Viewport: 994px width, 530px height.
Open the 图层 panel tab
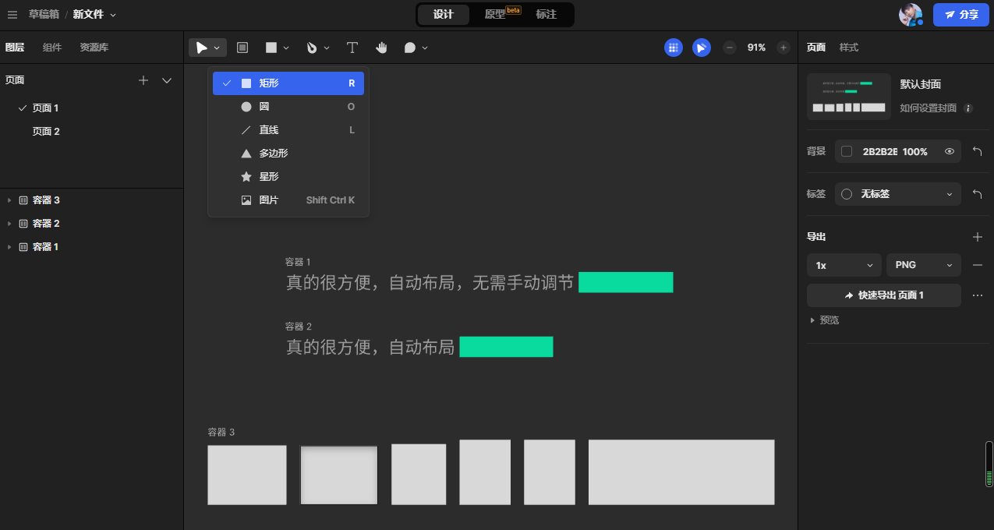pyautogui.click(x=15, y=48)
